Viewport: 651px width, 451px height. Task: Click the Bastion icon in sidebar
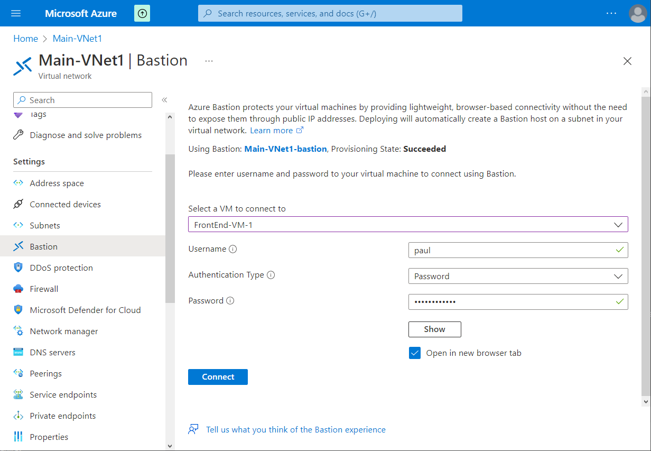[18, 247]
